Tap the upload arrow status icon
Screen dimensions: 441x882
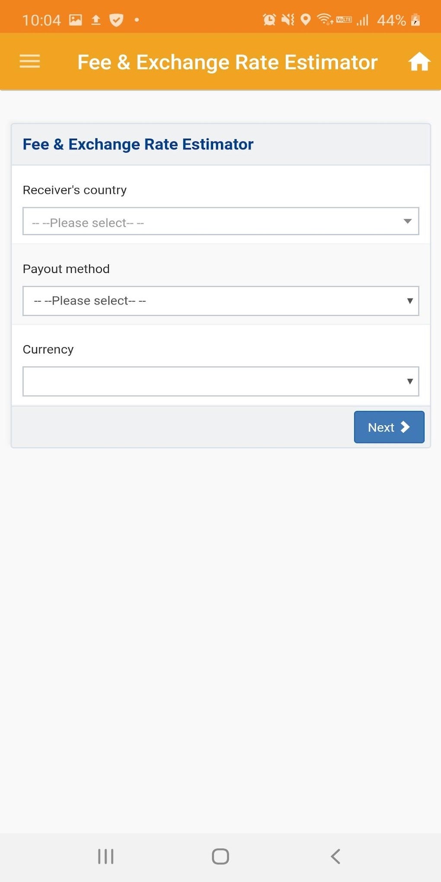96,20
